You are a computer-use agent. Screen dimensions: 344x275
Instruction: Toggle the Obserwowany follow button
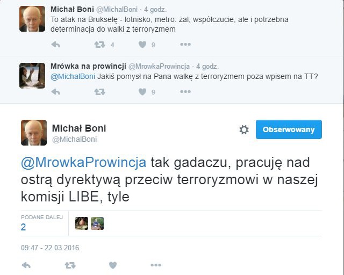[289, 130]
